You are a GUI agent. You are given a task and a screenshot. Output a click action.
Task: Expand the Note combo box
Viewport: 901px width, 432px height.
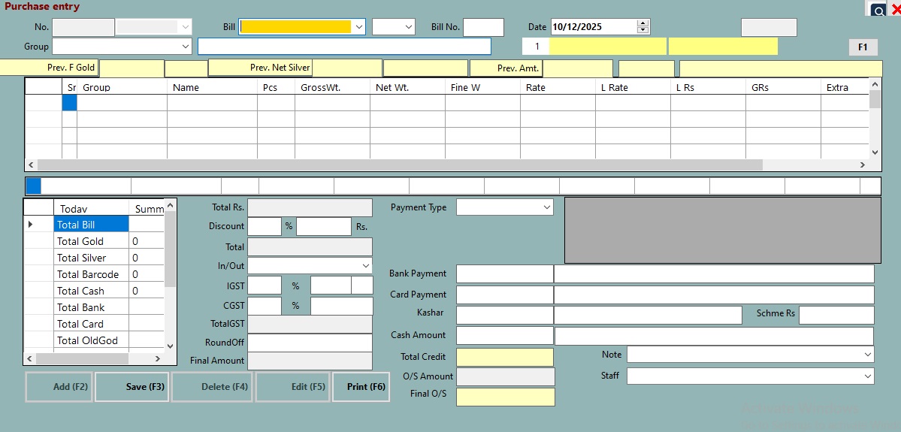point(868,354)
